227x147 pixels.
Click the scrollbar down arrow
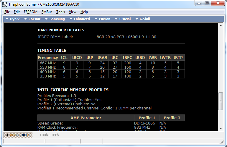221,129
